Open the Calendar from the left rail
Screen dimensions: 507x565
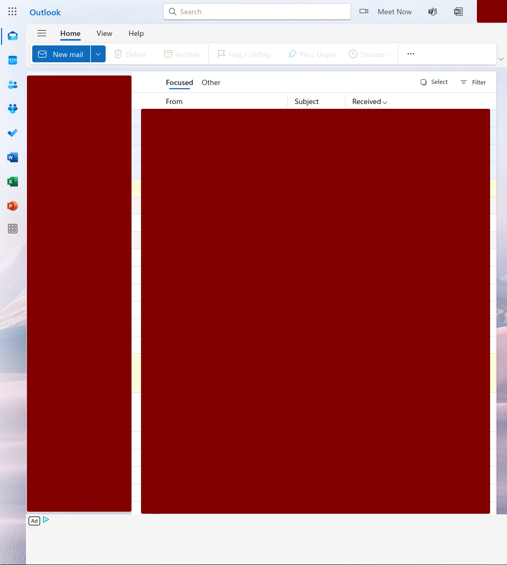12,60
